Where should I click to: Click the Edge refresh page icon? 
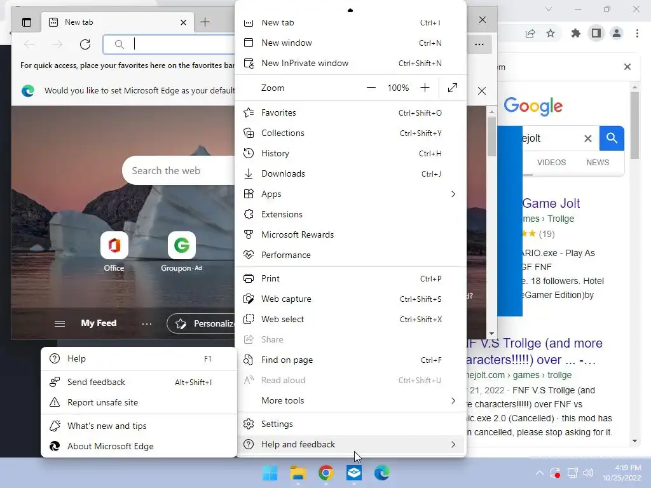click(85, 44)
